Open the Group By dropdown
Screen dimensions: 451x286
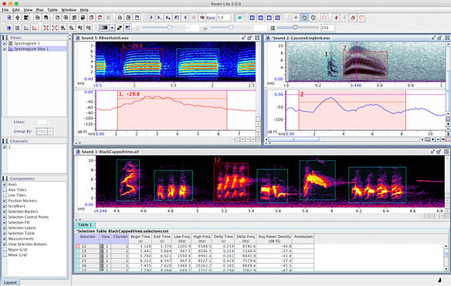[x=45, y=131]
